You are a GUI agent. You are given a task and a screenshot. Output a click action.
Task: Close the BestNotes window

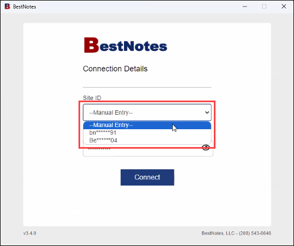pyautogui.click(x=284, y=6)
